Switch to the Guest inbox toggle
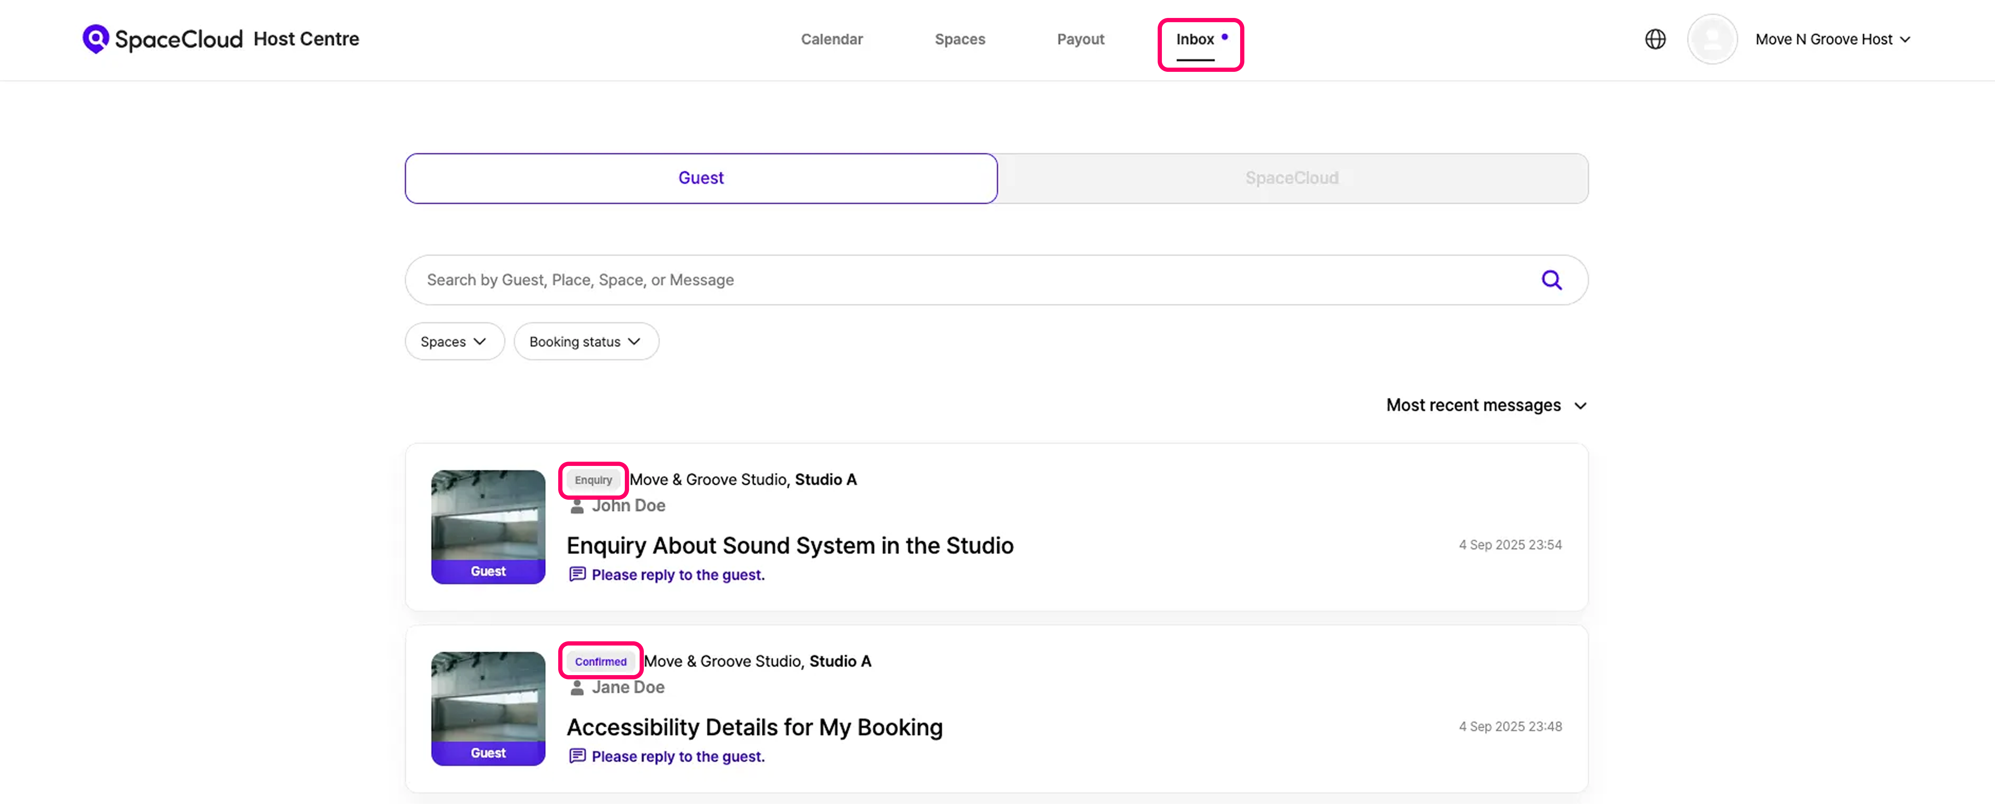This screenshot has width=1995, height=804. [x=700, y=178]
